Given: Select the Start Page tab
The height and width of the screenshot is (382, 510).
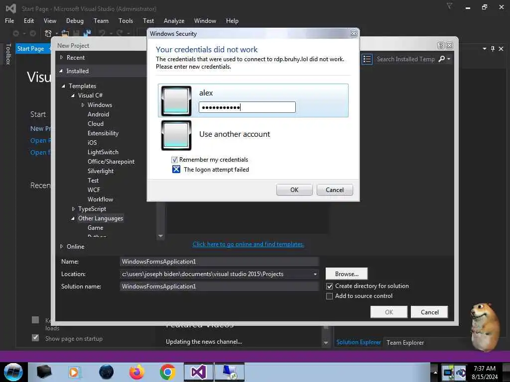Looking at the screenshot, I should click(x=30, y=48).
